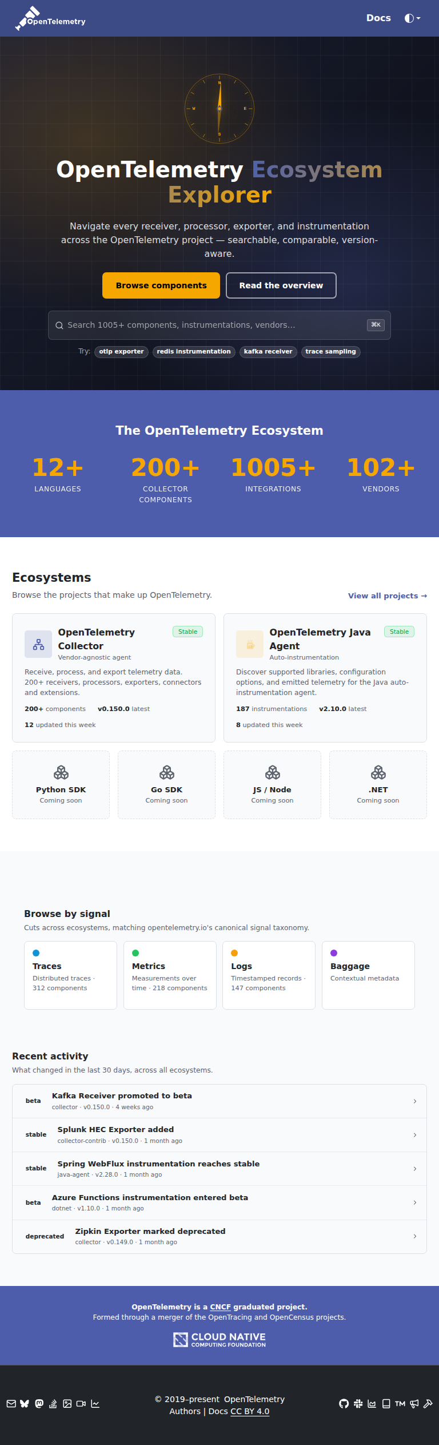
Task: Click the Python SDK boxes icon
Action: 61,773
